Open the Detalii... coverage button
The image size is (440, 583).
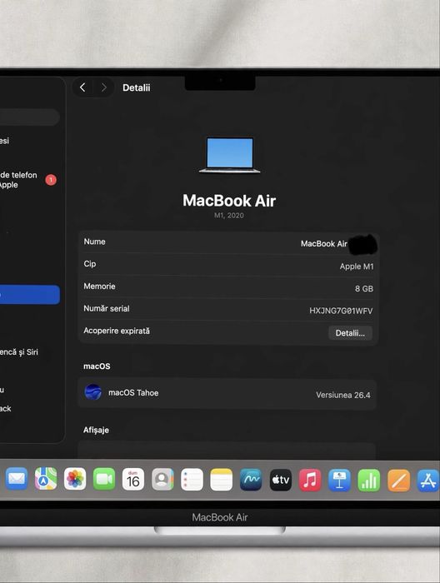[350, 333]
